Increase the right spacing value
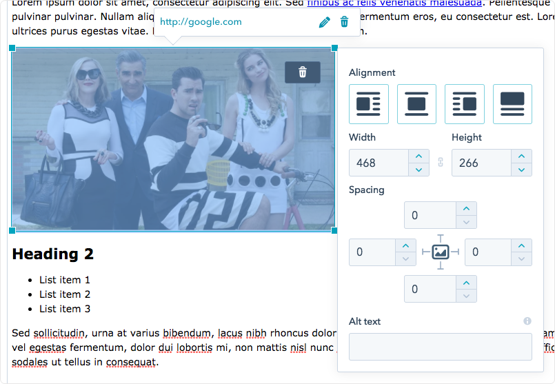The image size is (555, 384). (521, 246)
